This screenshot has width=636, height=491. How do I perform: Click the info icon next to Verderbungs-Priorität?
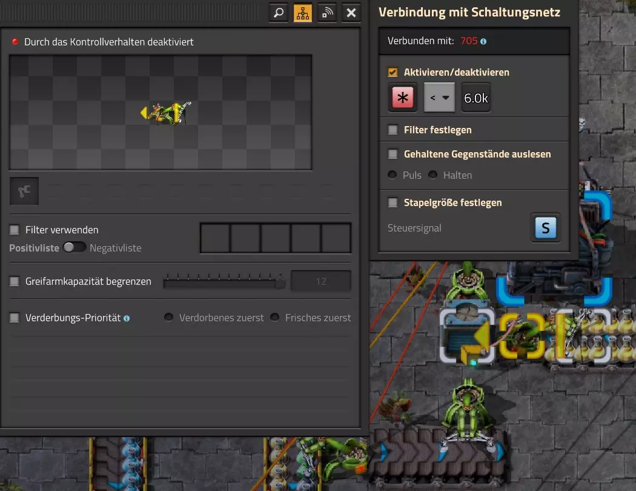[127, 318]
